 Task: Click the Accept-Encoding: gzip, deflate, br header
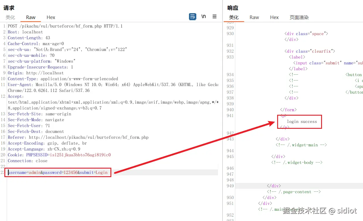pos(47,143)
